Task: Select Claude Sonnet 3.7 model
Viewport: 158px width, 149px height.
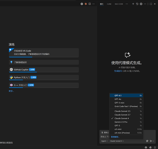Action: 126,115
